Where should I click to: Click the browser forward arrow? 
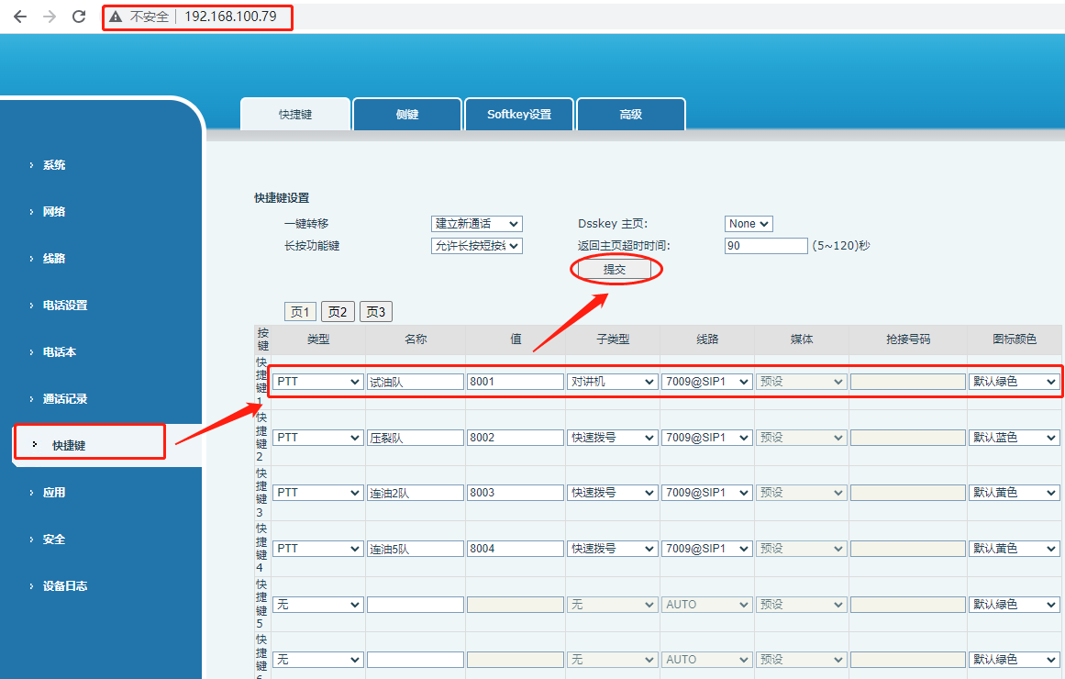[x=50, y=17]
